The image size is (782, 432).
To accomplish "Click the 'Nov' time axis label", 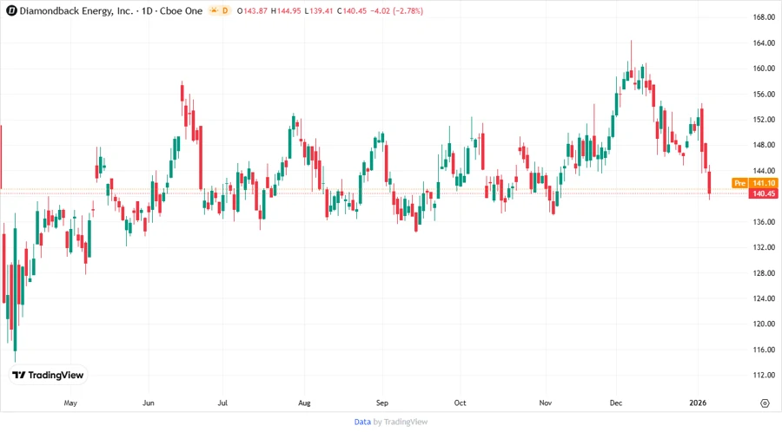I will (545, 403).
